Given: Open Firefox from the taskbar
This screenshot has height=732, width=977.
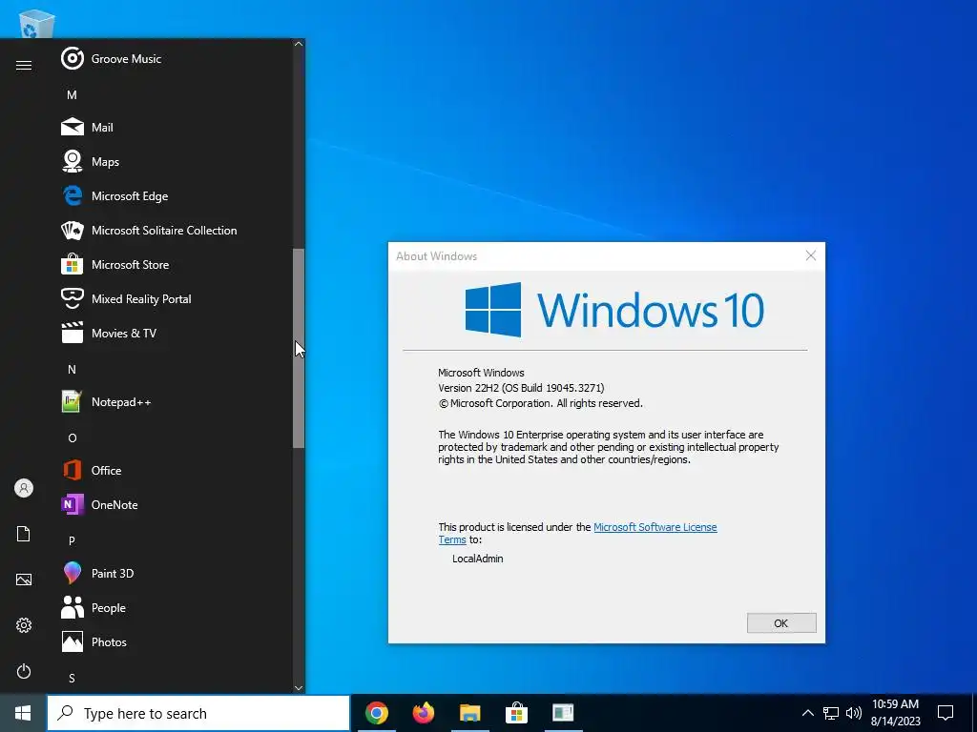Looking at the screenshot, I should click(x=423, y=713).
